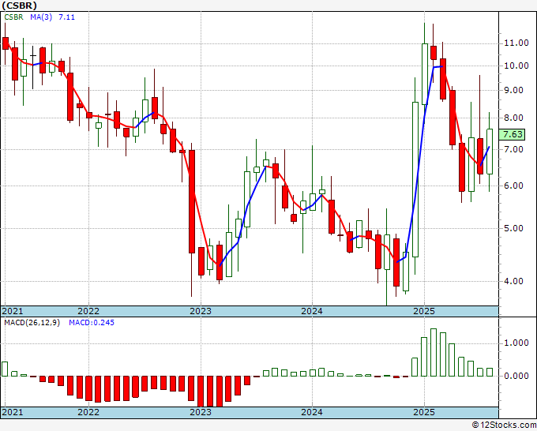
Task: Click 2023 on the MACD timeline
Action: click(x=201, y=412)
